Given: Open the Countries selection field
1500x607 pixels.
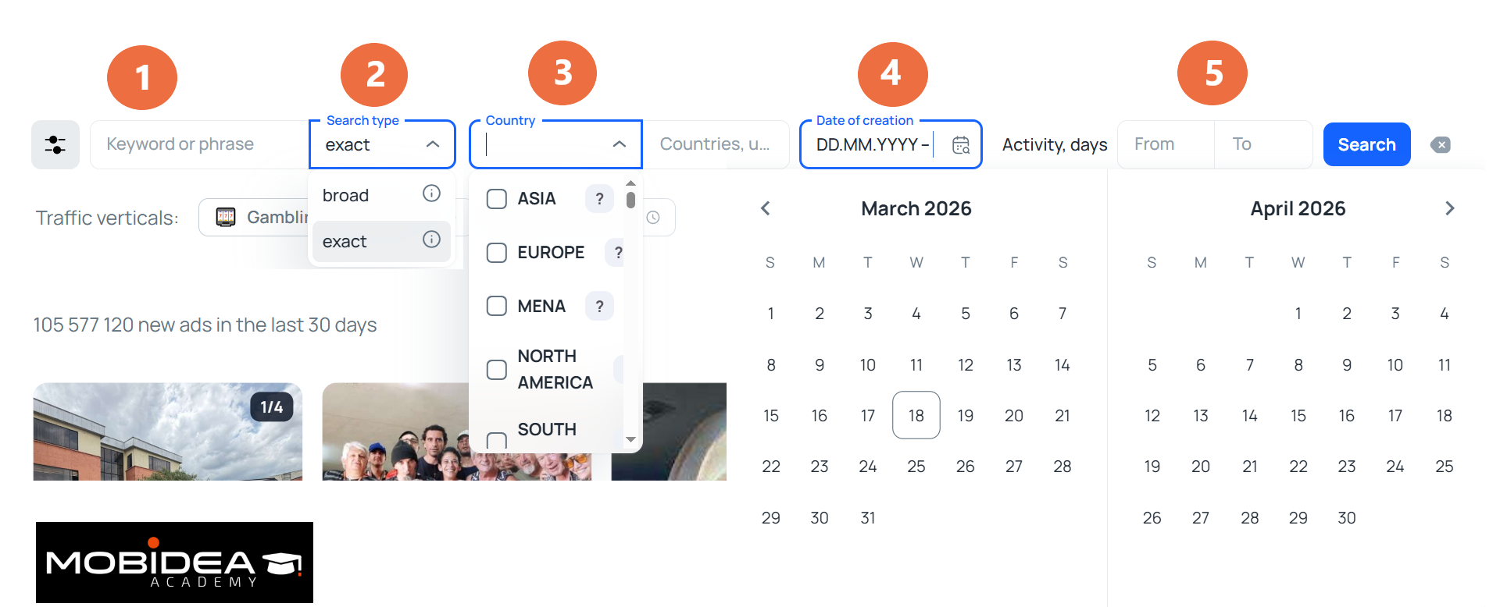Looking at the screenshot, I should (x=715, y=144).
